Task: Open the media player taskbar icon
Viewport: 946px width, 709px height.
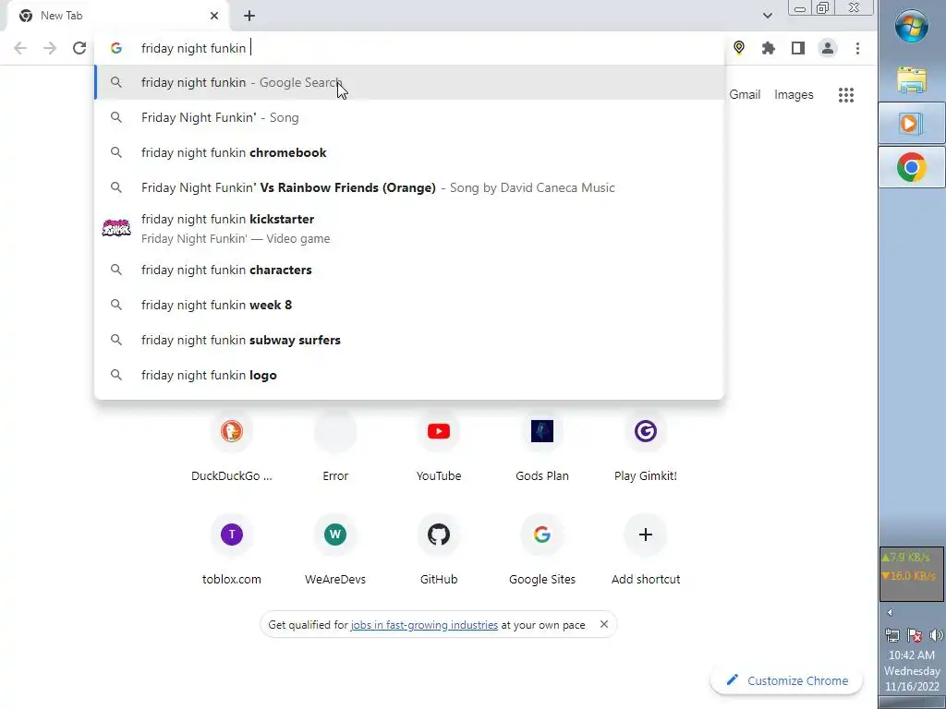Action: pos(912,124)
